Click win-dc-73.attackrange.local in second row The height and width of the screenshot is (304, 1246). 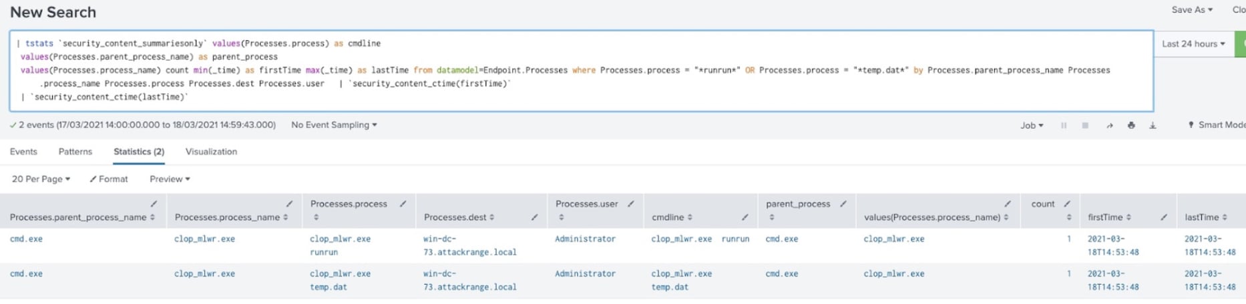[x=469, y=280]
